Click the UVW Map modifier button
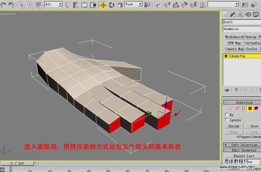 pyautogui.click(x=234, y=43)
